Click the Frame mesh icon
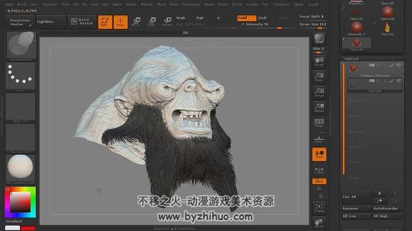 point(319,208)
